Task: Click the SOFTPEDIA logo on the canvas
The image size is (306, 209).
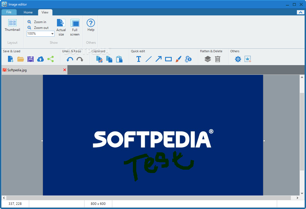Action: (x=153, y=139)
